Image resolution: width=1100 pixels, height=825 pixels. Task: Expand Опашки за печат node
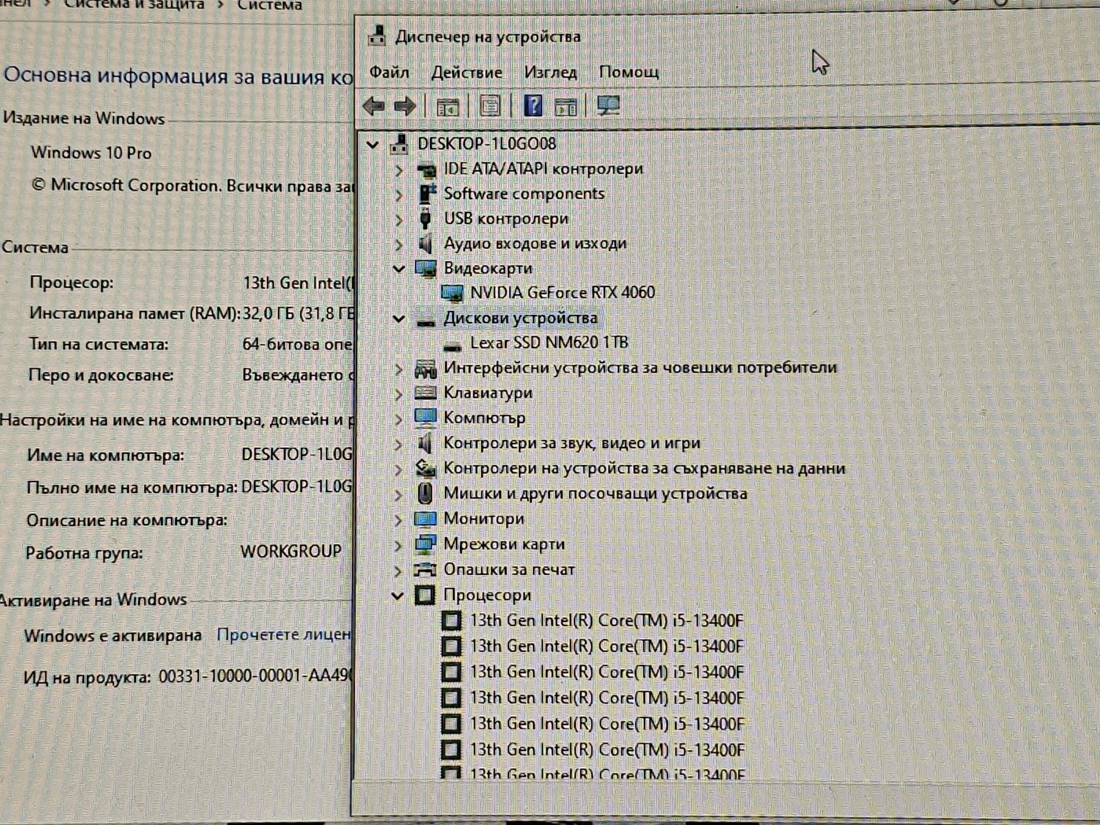click(398, 571)
